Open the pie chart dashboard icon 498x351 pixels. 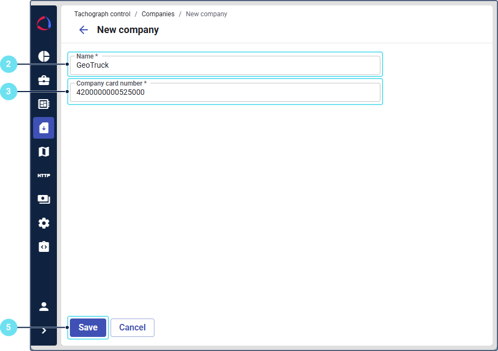tap(44, 56)
